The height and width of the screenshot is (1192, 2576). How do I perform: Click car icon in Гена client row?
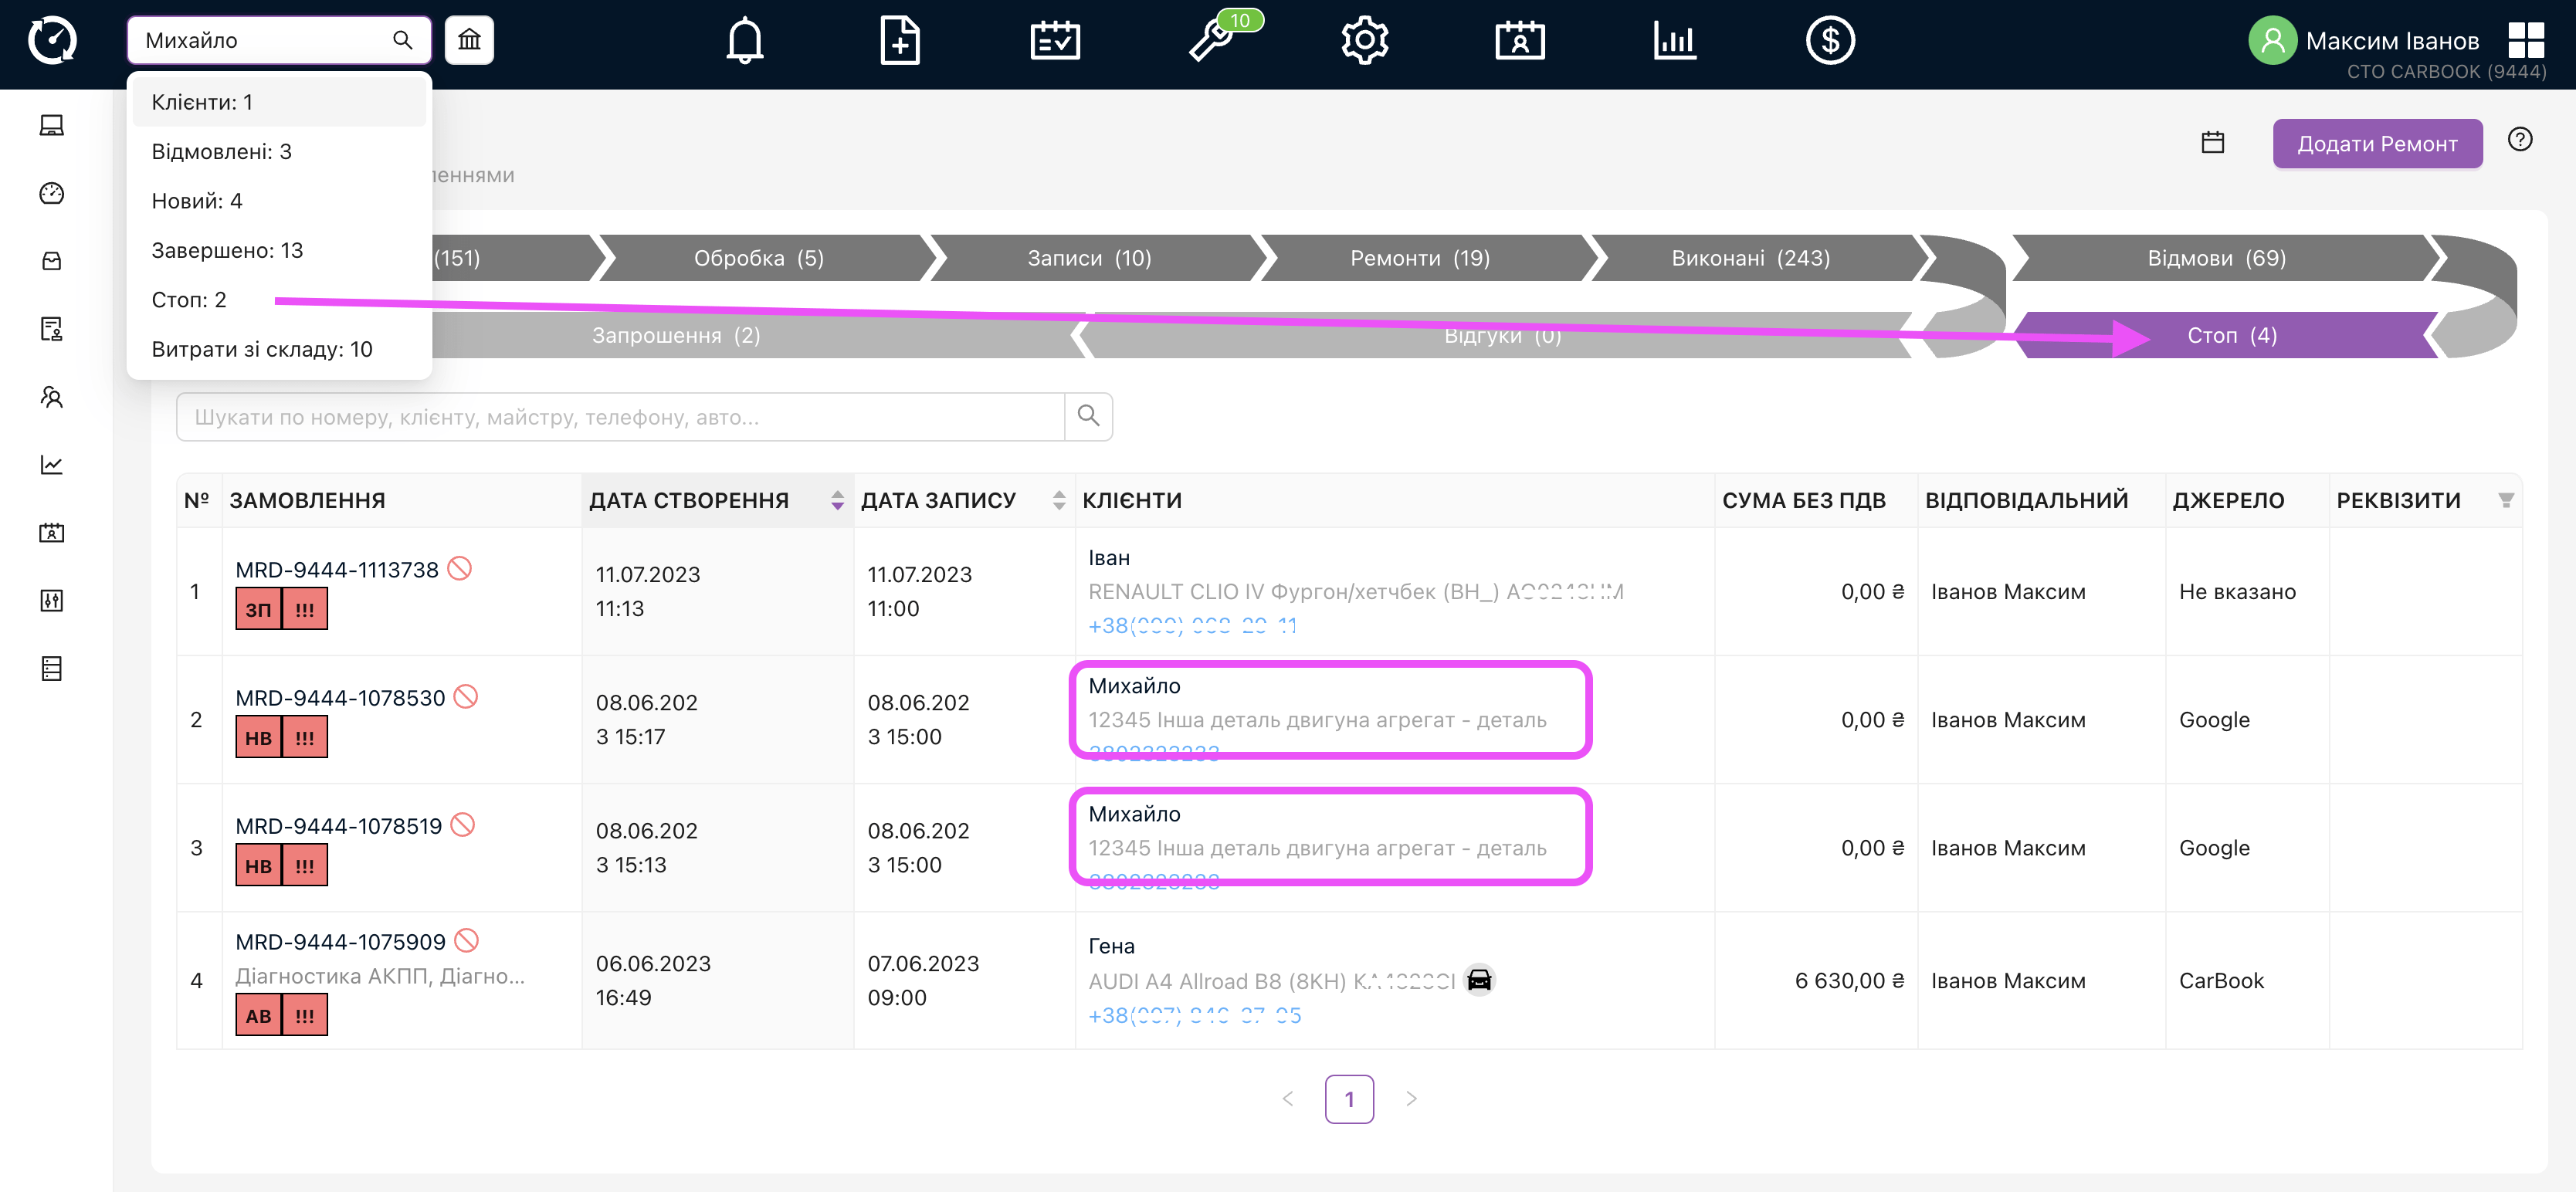(x=1479, y=980)
